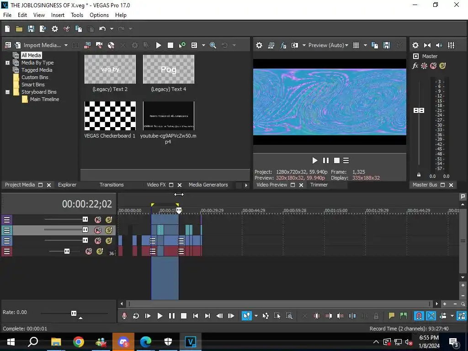Click the Split Screen View icon
The image size is (468, 351).
(x=295, y=45)
